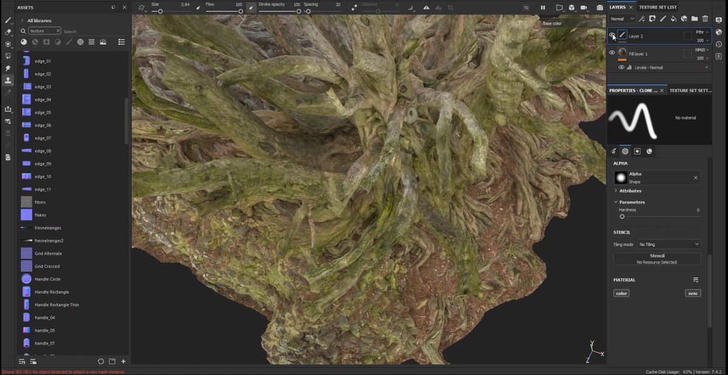
Task: Filter assets by textures icon
Action: (92, 42)
